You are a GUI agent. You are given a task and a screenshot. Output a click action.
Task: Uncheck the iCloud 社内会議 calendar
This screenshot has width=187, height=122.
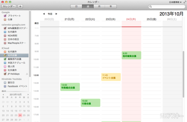tap(5, 55)
